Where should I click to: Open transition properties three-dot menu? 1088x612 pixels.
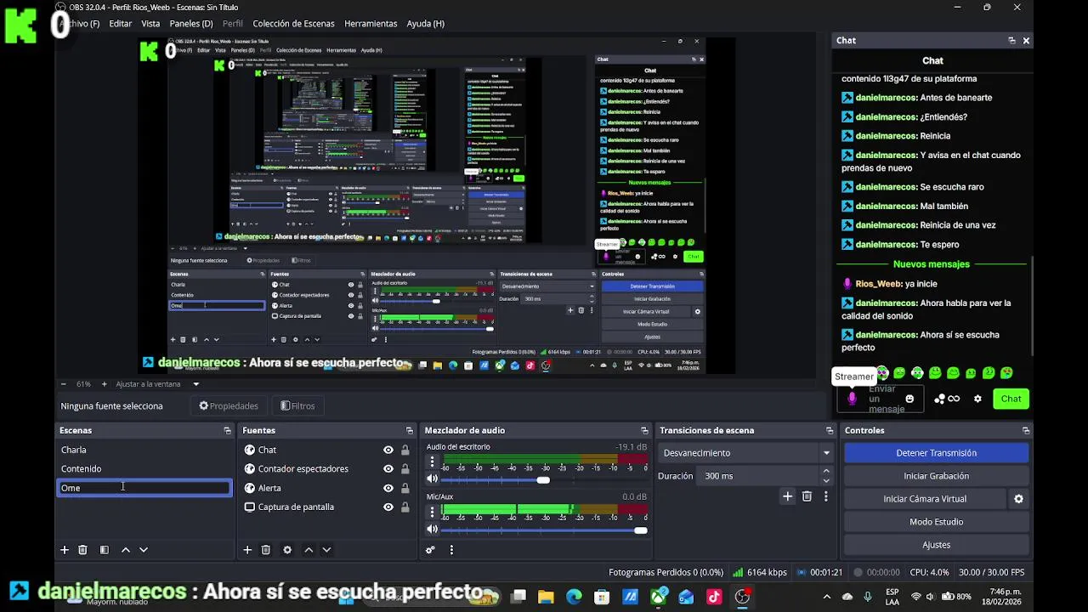[x=825, y=496]
